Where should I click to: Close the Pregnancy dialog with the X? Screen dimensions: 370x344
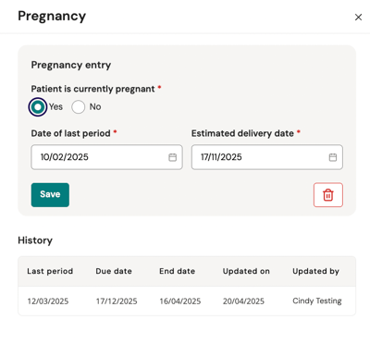coord(358,18)
